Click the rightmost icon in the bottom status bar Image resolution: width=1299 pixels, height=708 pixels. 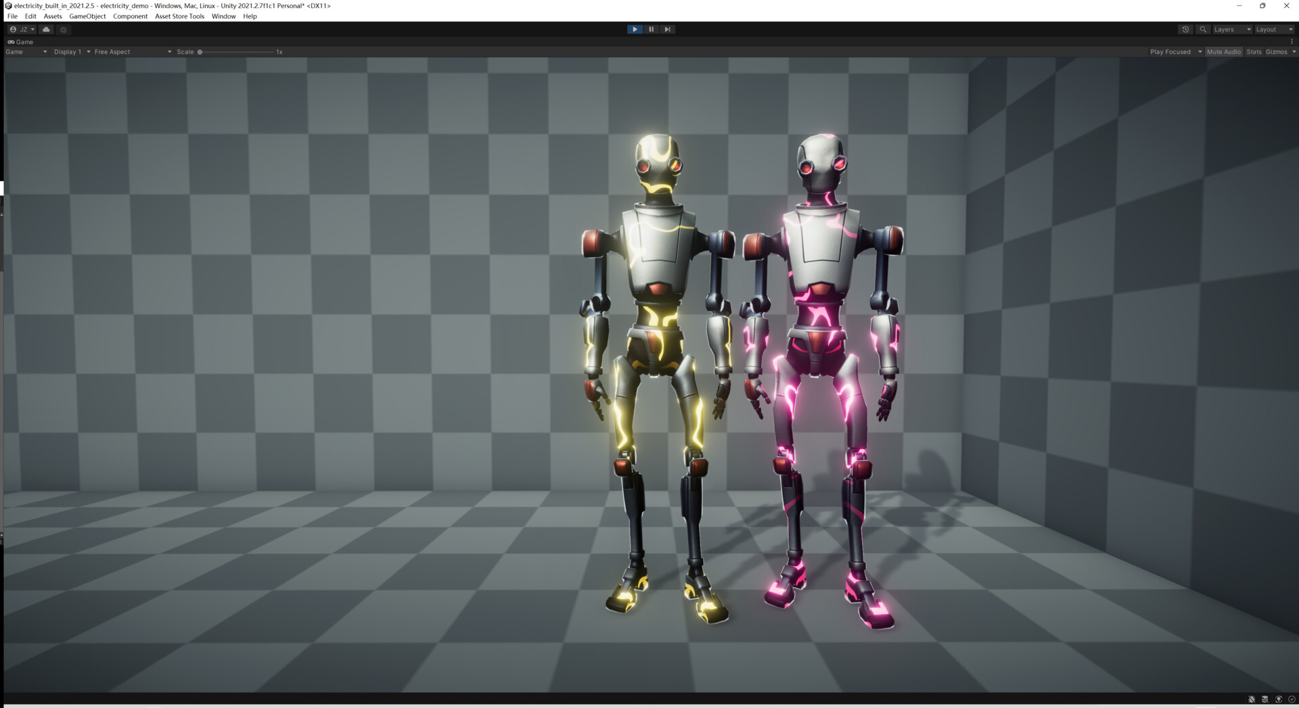(1292, 699)
